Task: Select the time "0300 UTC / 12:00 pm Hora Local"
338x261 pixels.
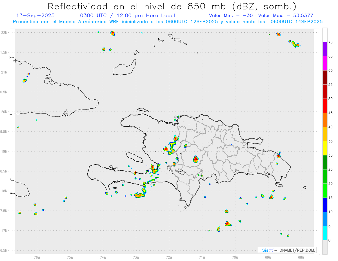Action: (x=128, y=15)
